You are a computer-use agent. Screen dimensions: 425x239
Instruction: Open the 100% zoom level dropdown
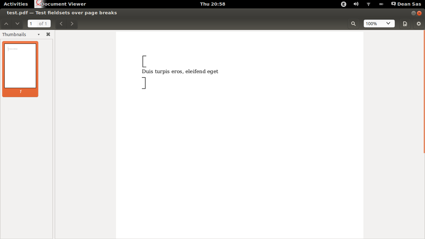pos(379,24)
